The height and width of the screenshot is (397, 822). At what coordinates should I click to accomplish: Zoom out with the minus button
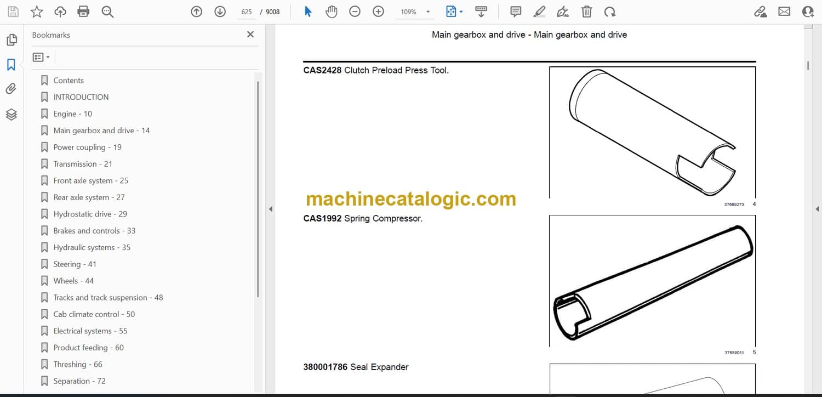[x=355, y=12]
